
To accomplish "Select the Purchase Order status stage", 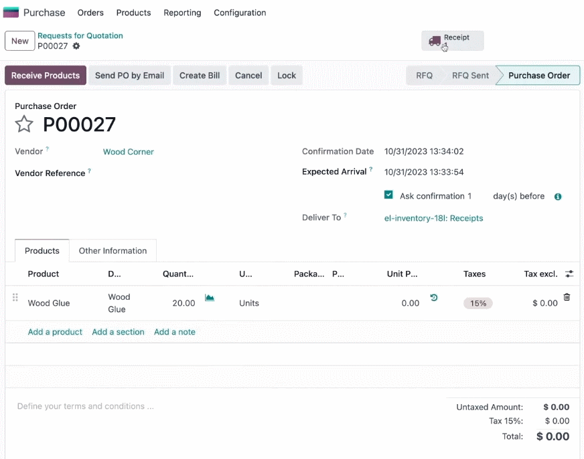I will tap(539, 76).
